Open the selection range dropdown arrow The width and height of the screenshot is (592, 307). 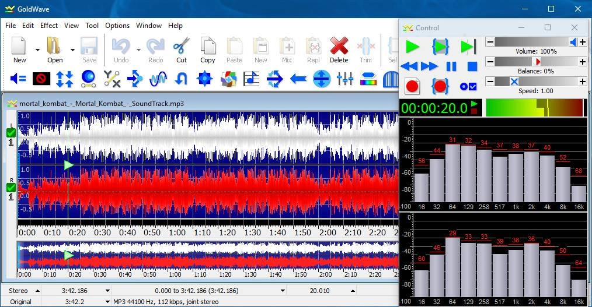(x=283, y=291)
